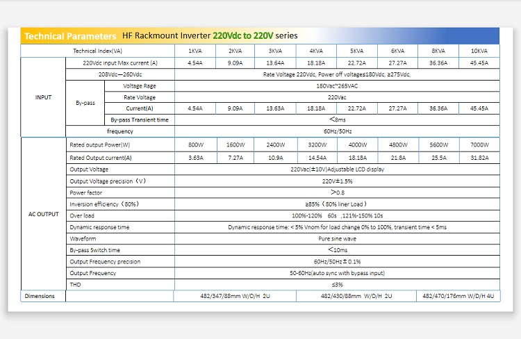521x339 pixels.
Task: Select the 'Technical Index(VA)' header cell
Action: point(98,51)
